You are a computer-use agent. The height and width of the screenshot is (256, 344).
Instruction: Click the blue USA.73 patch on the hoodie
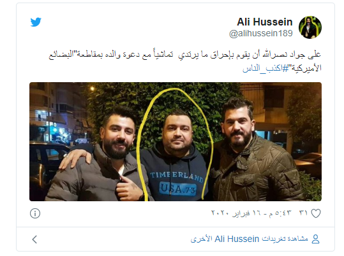tap(177, 188)
